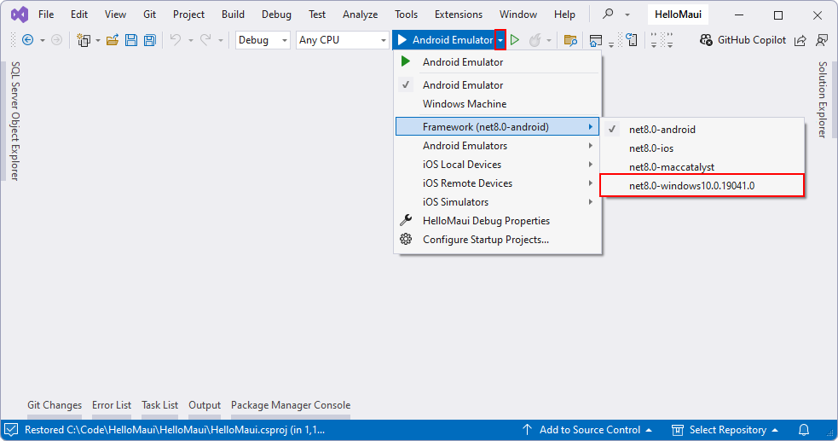
Task: Open the File menu
Action: point(46,15)
